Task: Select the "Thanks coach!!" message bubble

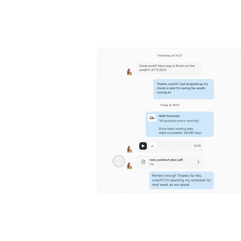Action: pos(183,89)
